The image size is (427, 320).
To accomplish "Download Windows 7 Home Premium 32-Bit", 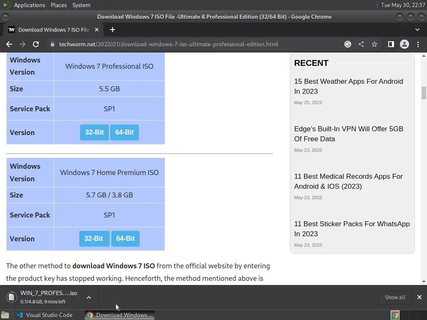I will 94,239.
